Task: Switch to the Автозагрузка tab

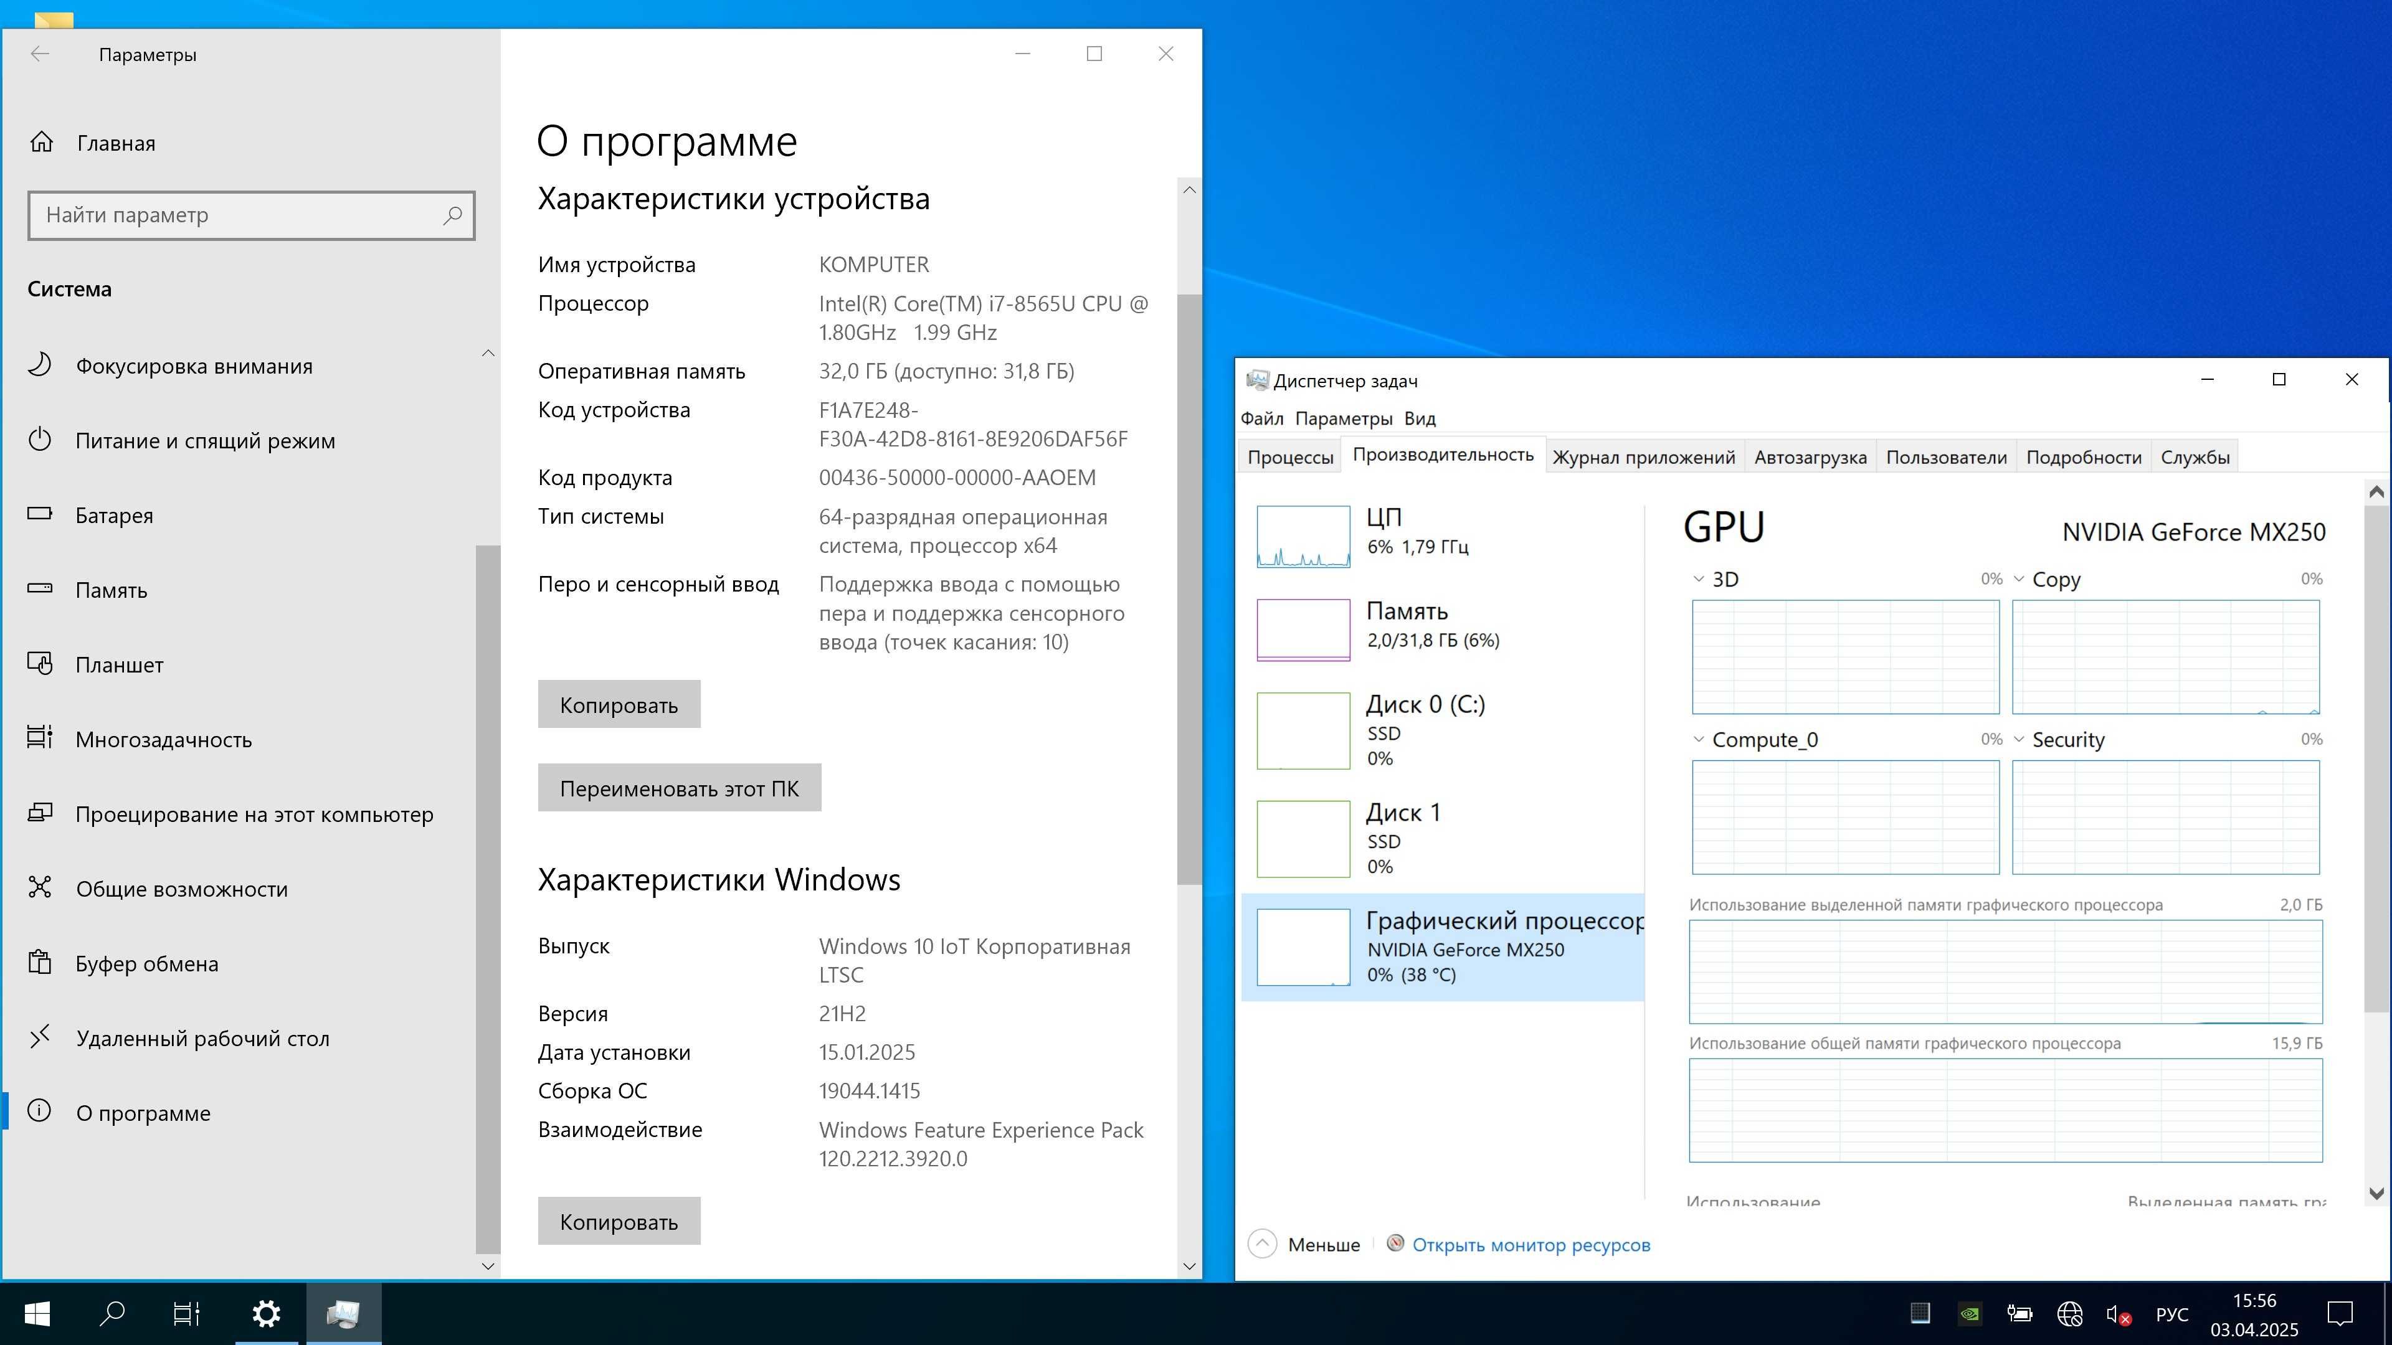Action: (x=1810, y=456)
